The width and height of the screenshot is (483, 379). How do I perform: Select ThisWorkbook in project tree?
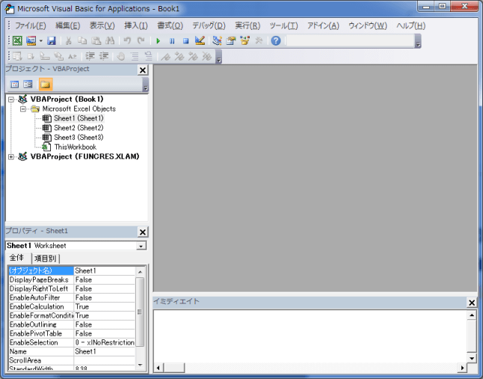[x=75, y=147]
